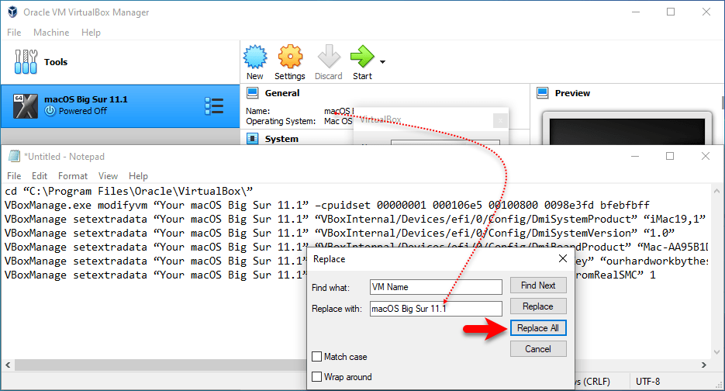Open Notepad View menu

pos(108,176)
